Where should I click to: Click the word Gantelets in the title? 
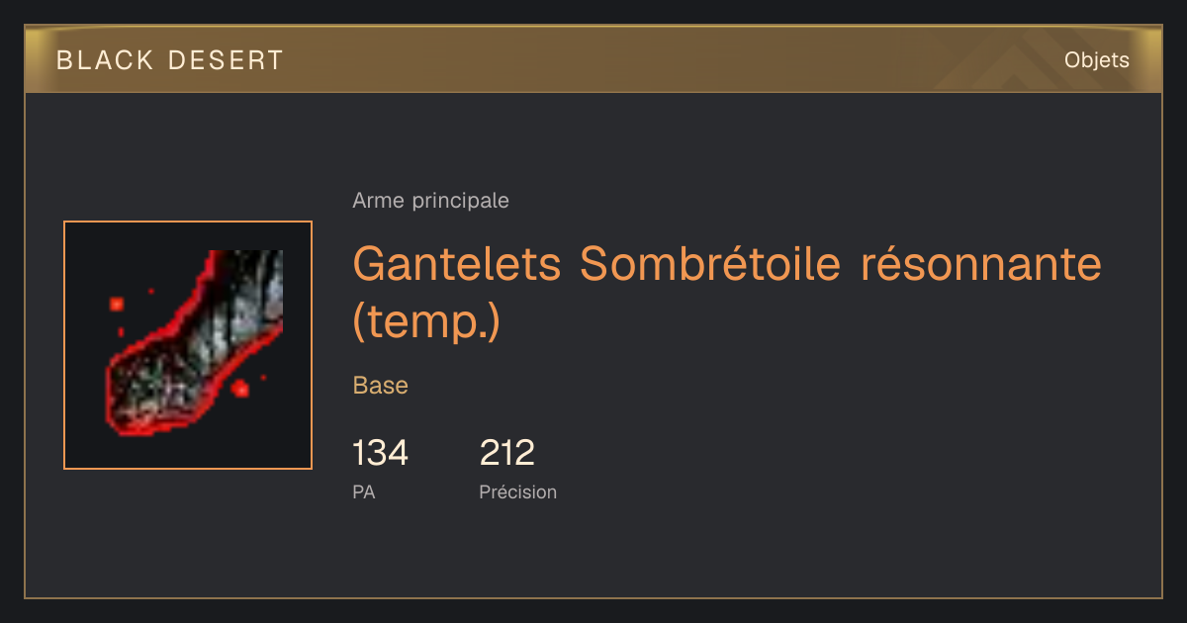click(458, 264)
